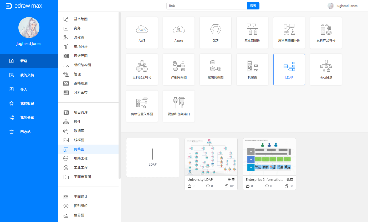Viewport: 368px width, 222px height.
Task: Click the University LDAP title text
Action: 200,180
